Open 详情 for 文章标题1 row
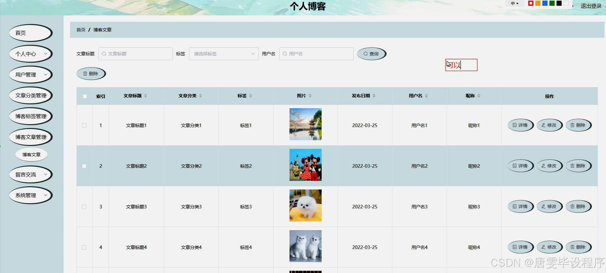Screen dimensions: 606x273 tap(520, 125)
